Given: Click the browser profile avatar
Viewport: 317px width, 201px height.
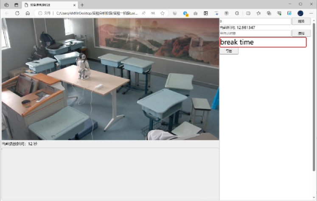Looking at the screenshot, I should coord(300,13).
